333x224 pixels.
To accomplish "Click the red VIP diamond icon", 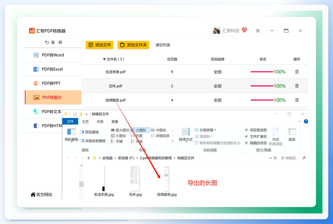I will [244, 30].
